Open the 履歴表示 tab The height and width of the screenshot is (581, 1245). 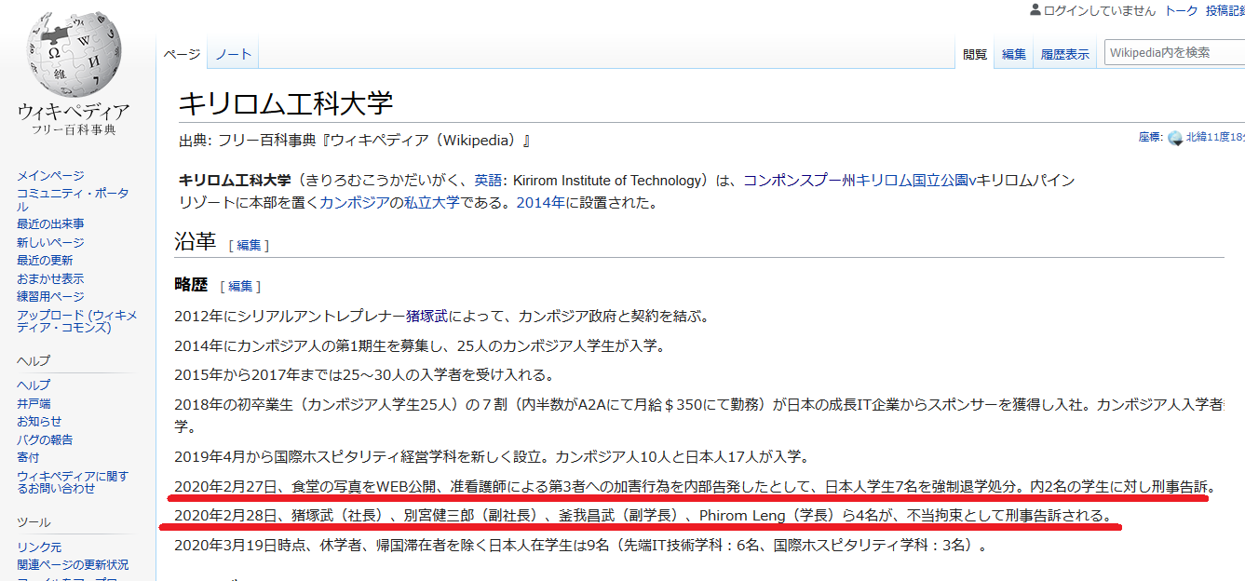(x=1064, y=54)
